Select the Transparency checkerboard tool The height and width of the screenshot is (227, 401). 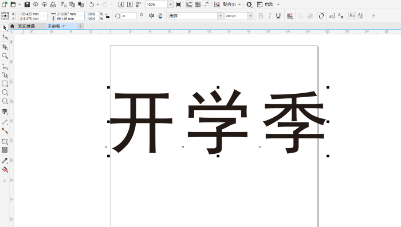[x=5, y=150]
